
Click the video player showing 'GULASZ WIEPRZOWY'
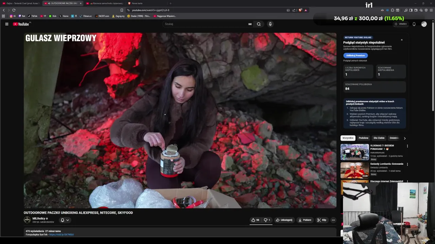(180, 120)
